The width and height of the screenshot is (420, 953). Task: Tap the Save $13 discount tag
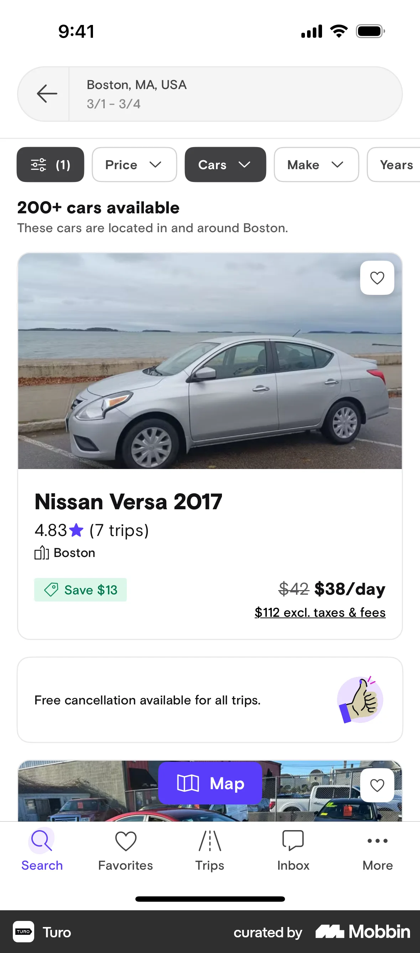[80, 589]
